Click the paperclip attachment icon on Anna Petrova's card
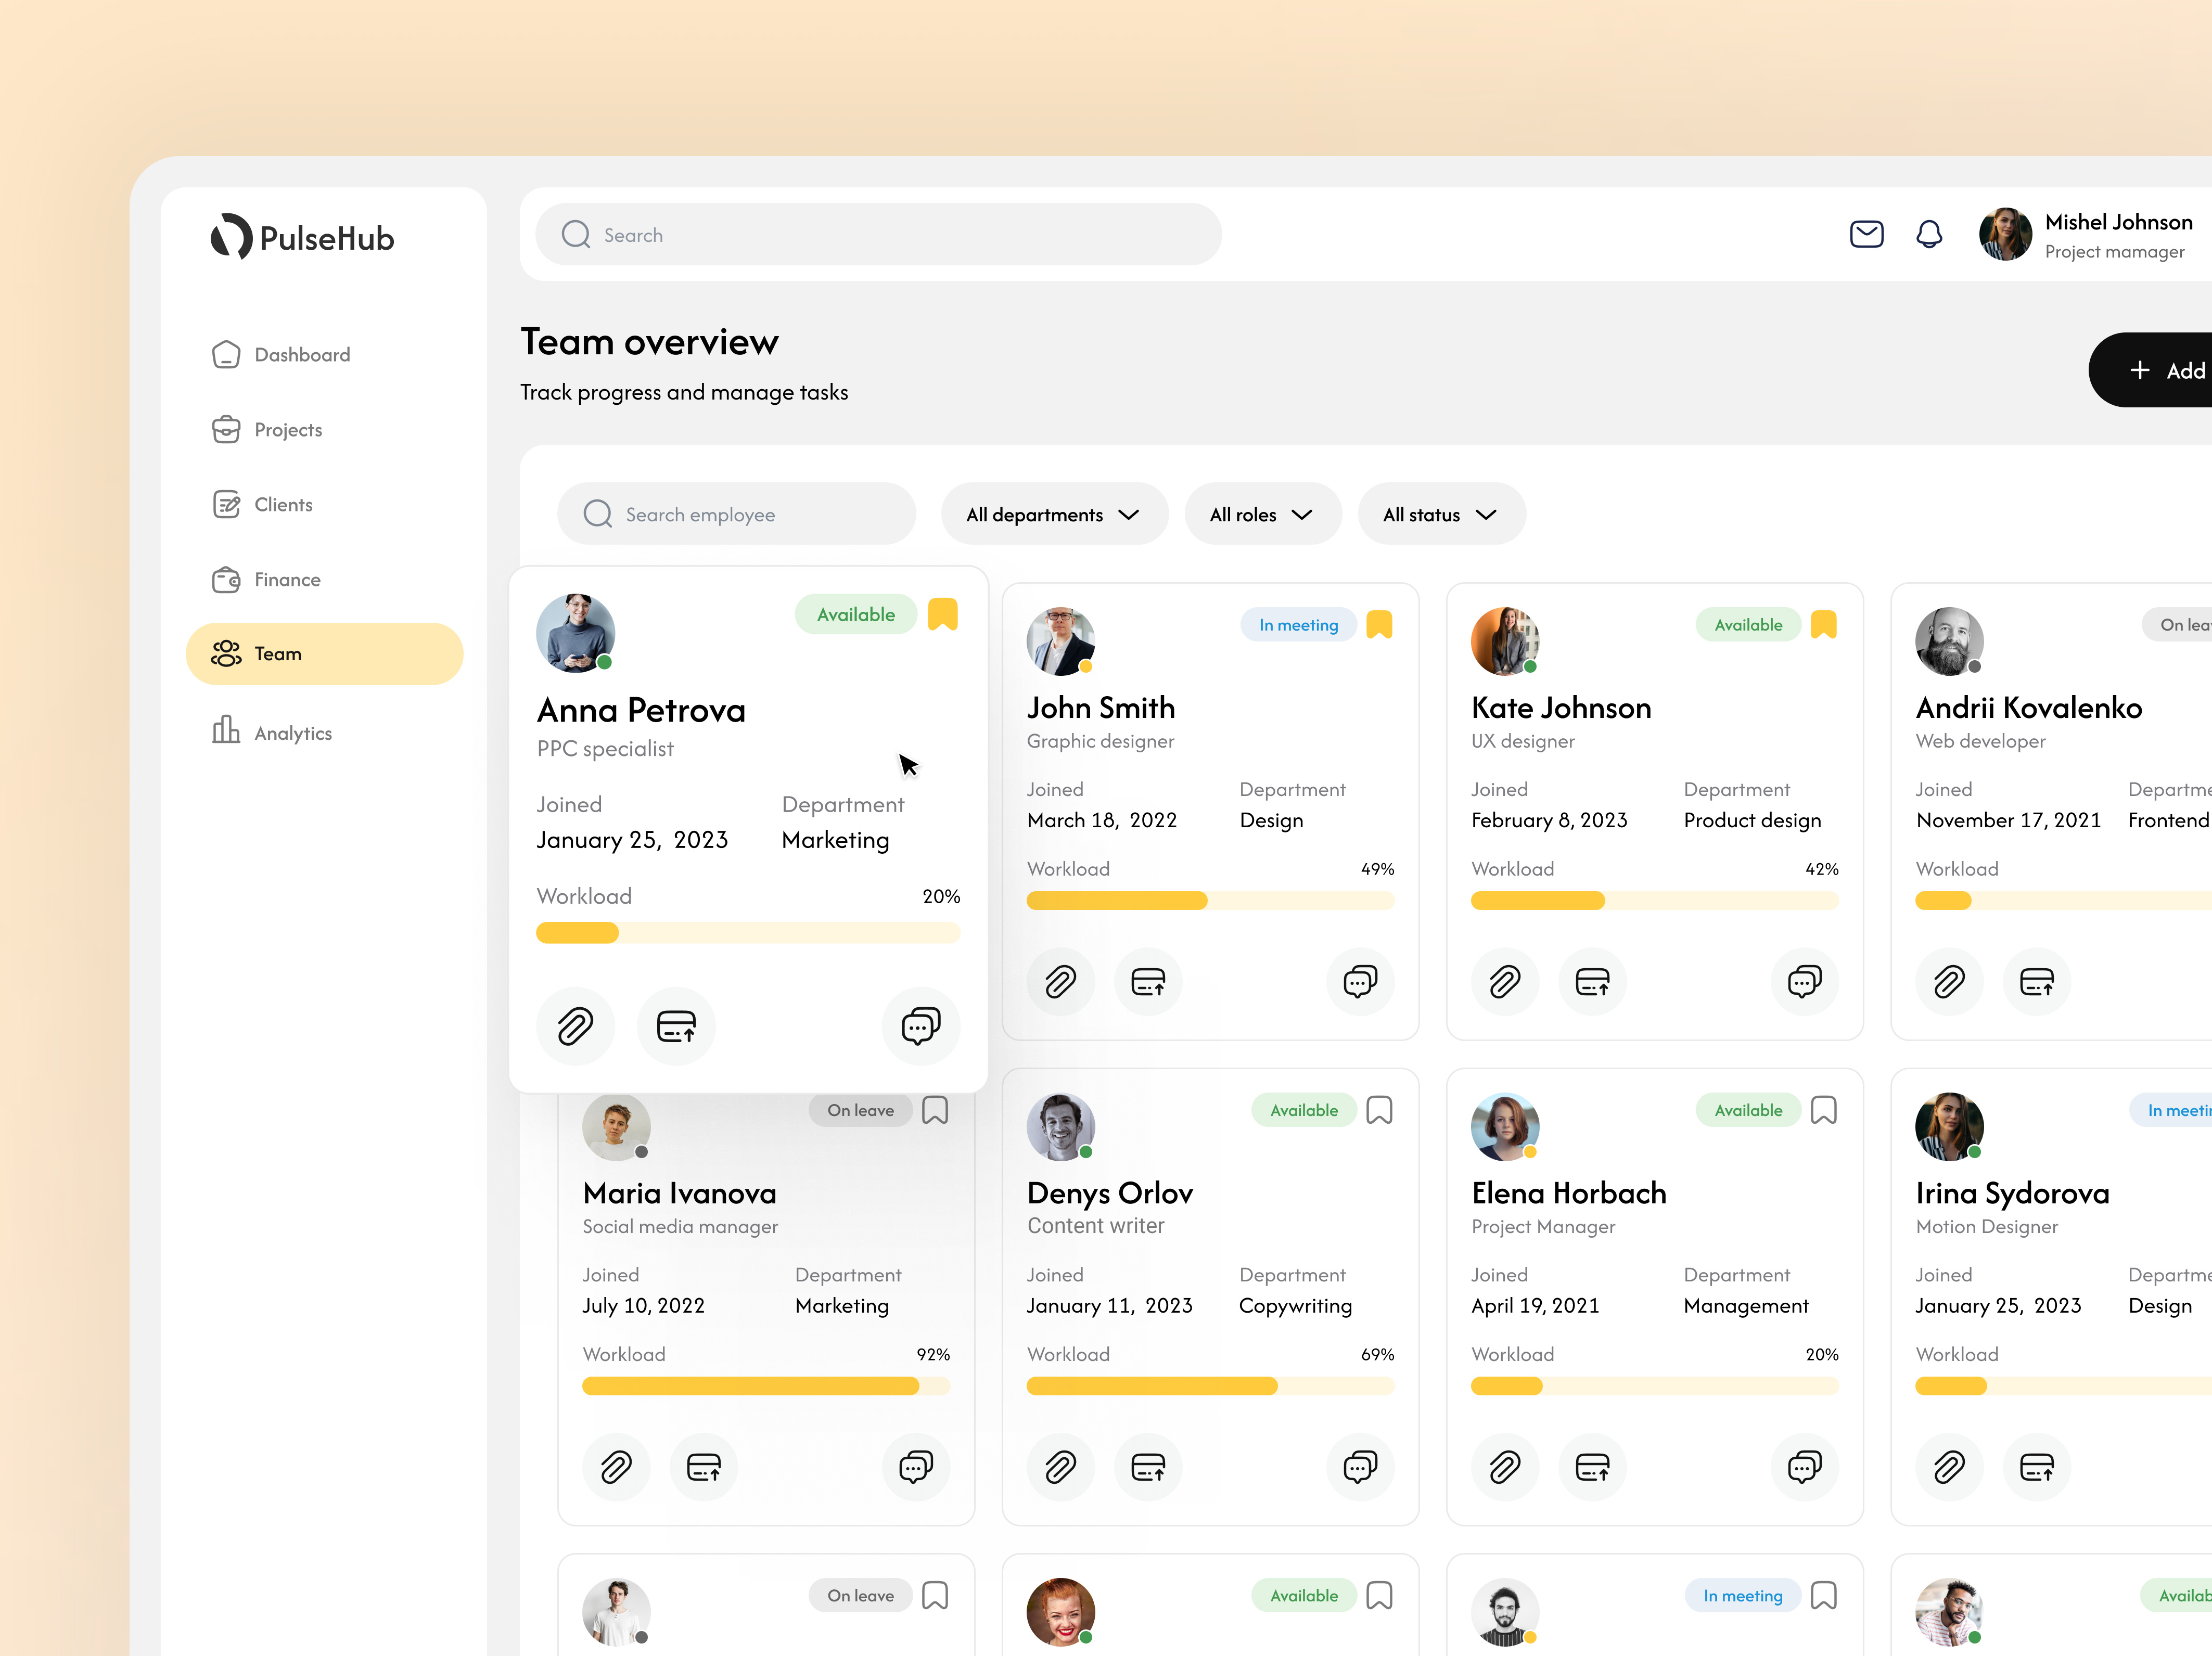Screen dimensions: 2212x1656 tap(575, 1026)
